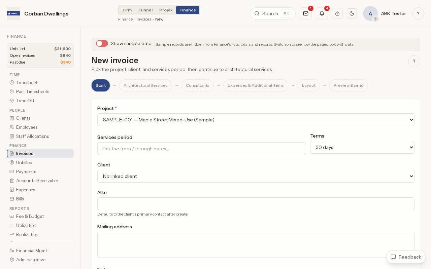This screenshot has height=269, width=431.
Task: Go to Expenses & Additional Items step
Action: click(256, 85)
